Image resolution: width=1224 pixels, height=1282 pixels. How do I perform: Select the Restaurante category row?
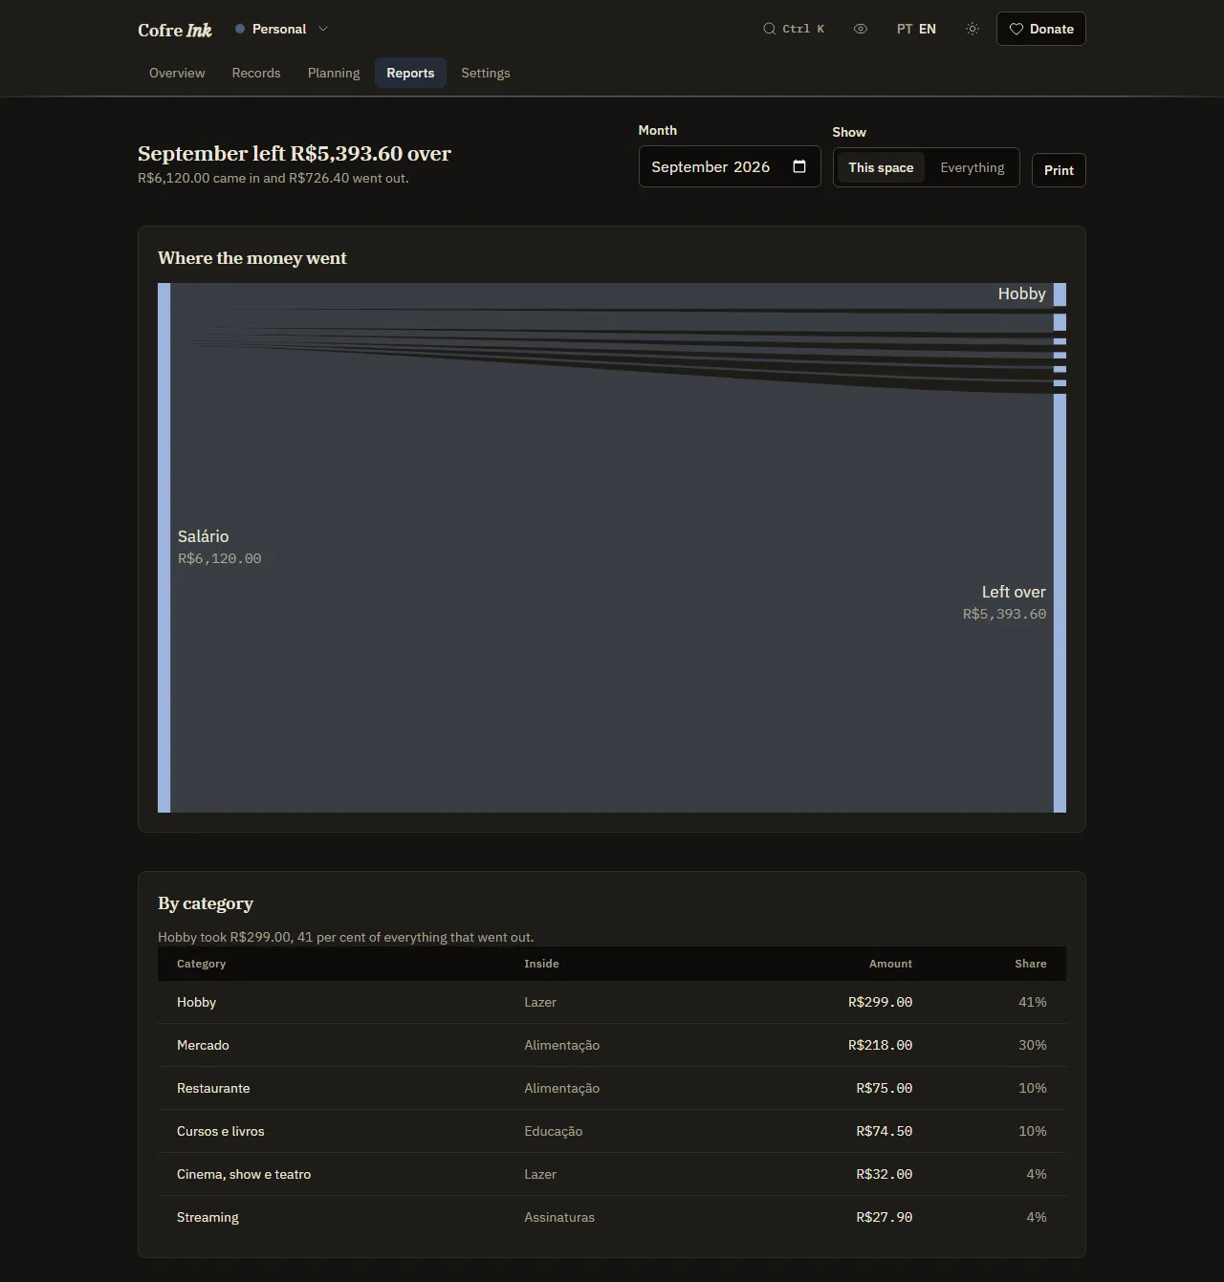pyautogui.click(x=612, y=1088)
